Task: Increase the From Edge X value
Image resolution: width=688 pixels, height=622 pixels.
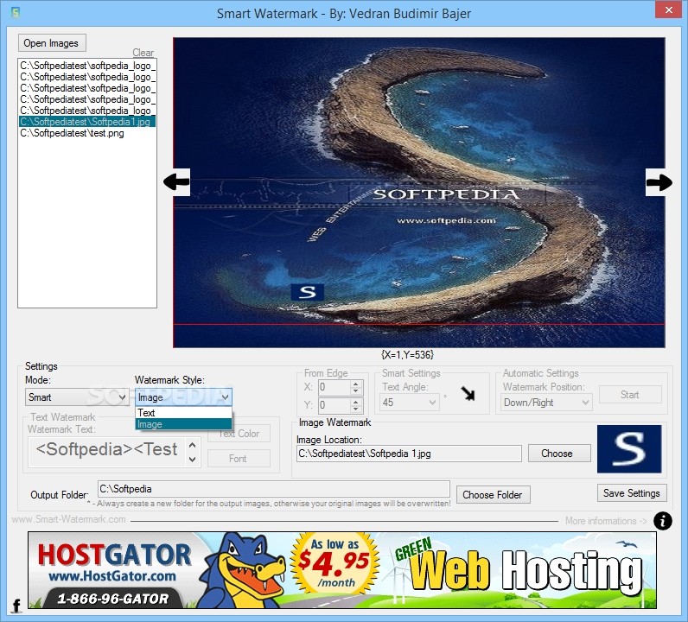Action: pos(356,384)
